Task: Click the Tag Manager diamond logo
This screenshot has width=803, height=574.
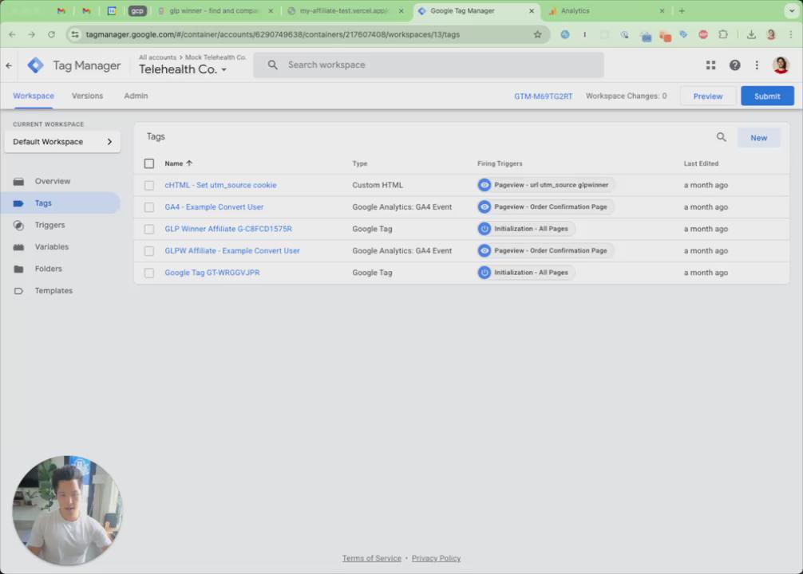Action: pyautogui.click(x=35, y=65)
